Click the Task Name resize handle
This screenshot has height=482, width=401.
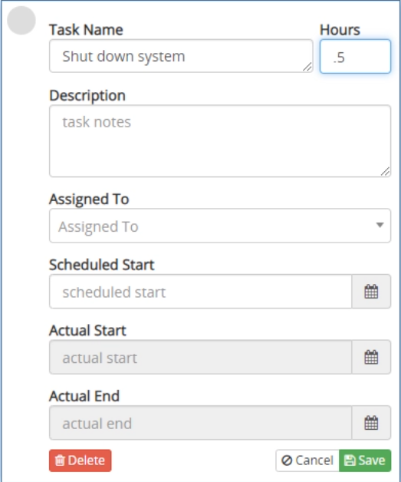pos(307,67)
